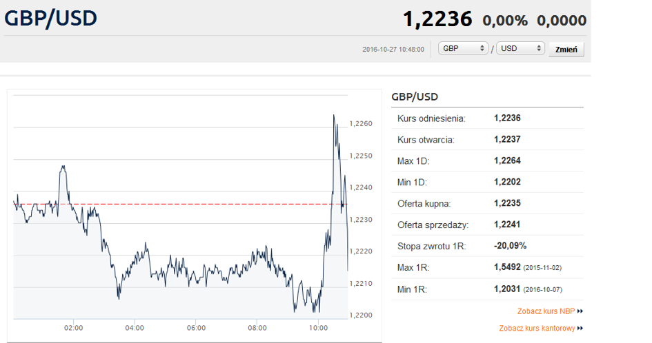This screenshot has width=652, height=343.
Task: Select the Min 1R value 1,2031
Action: (x=507, y=289)
